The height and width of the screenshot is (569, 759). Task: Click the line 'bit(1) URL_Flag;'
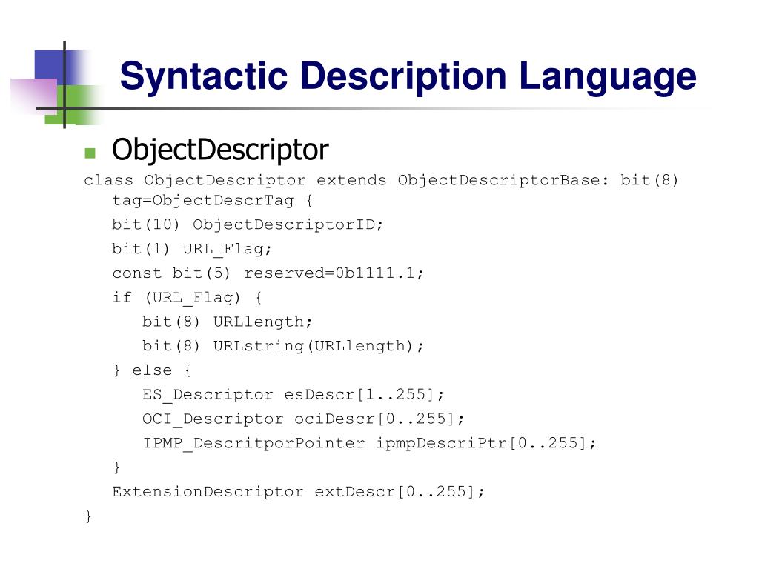[x=192, y=249]
